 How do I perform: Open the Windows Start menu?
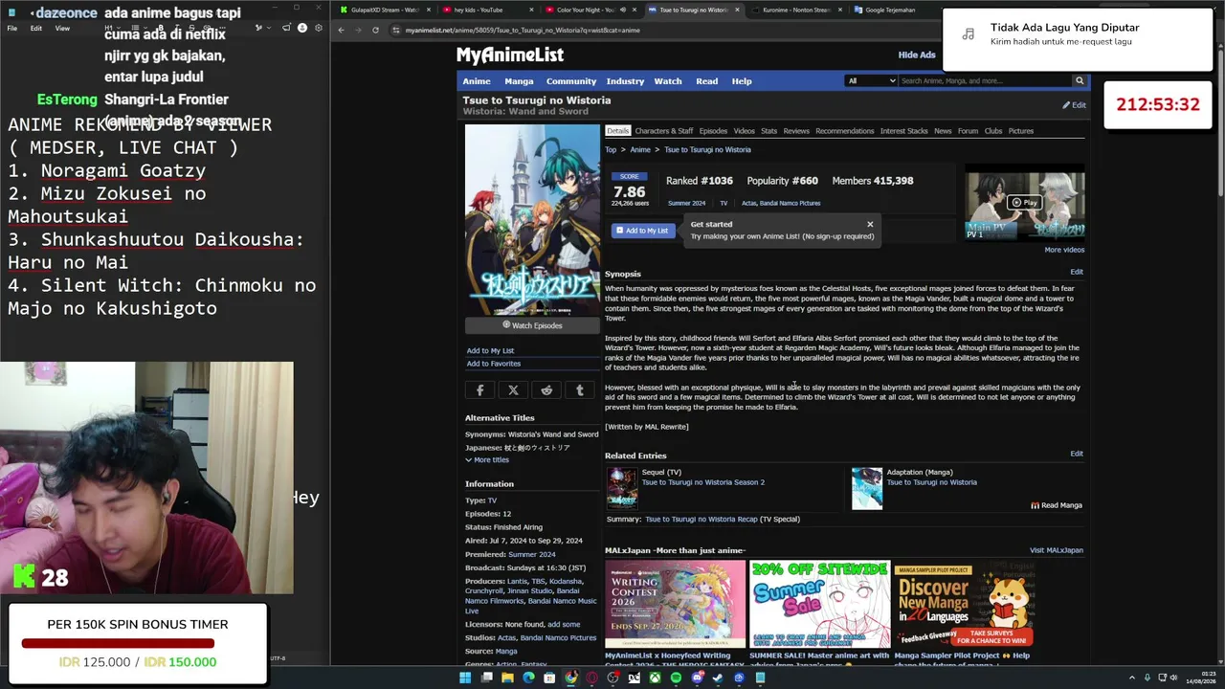coord(465,678)
